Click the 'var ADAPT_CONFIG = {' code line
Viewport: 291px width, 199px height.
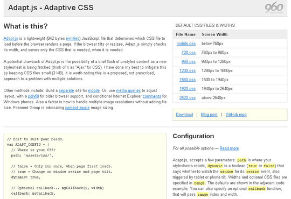pyautogui.click(x=28, y=145)
